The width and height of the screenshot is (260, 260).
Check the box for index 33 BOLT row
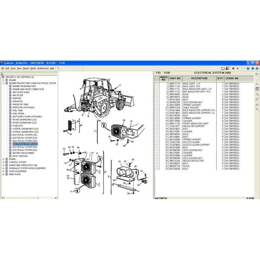[x=157, y=169]
